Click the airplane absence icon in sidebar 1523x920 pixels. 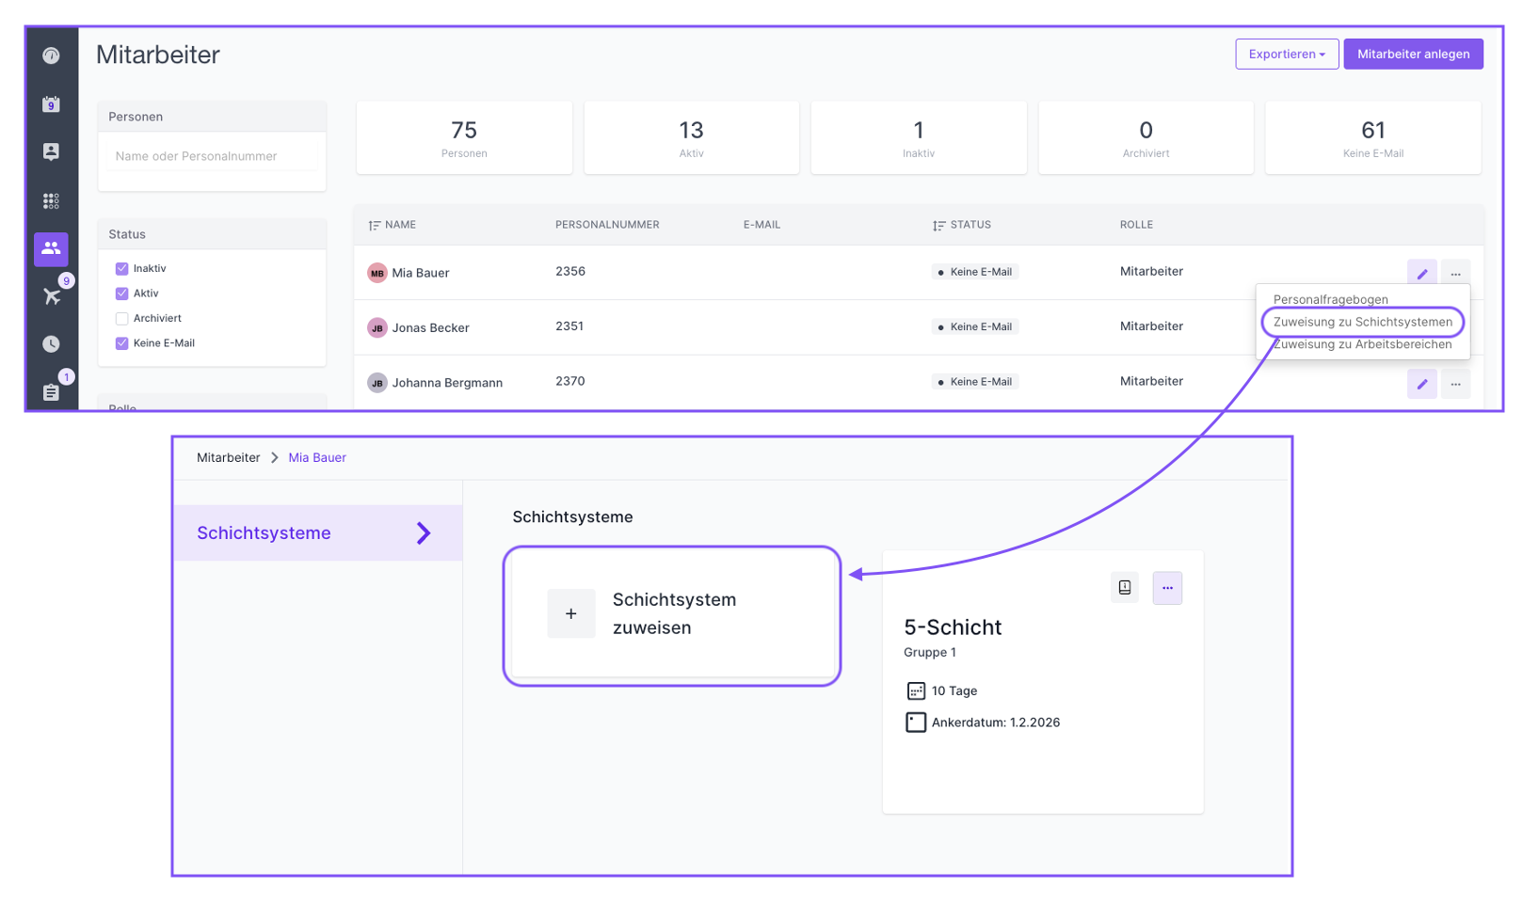click(52, 296)
